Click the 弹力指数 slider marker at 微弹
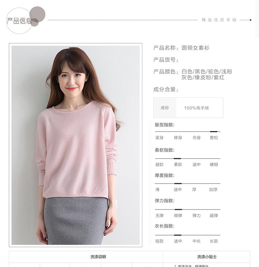This screenshot has width=259, height=267. [178, 210]
